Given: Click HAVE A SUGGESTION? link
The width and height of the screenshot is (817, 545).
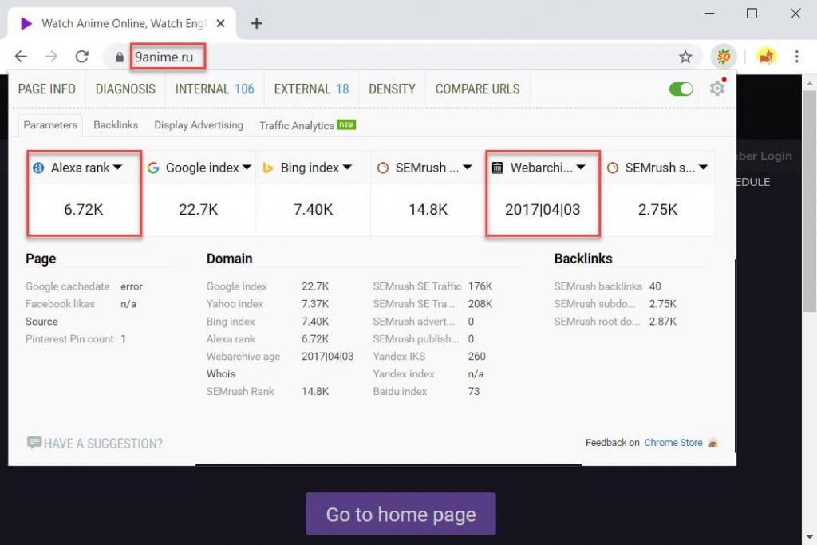Looking at the screenshot, I should pyautogui.click(x=103, y=444).
